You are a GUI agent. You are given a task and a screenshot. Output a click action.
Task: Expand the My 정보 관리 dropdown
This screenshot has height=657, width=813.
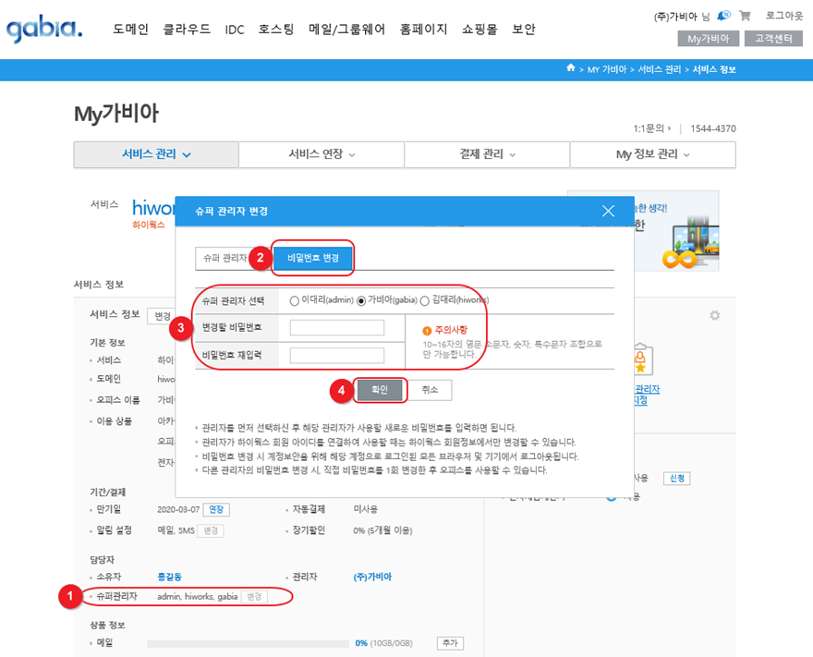tap(652, 154)
